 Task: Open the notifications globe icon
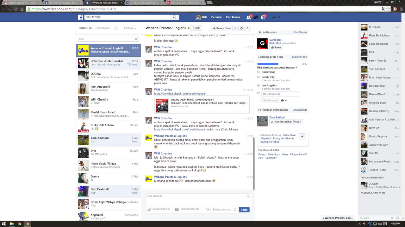point(263,17)
